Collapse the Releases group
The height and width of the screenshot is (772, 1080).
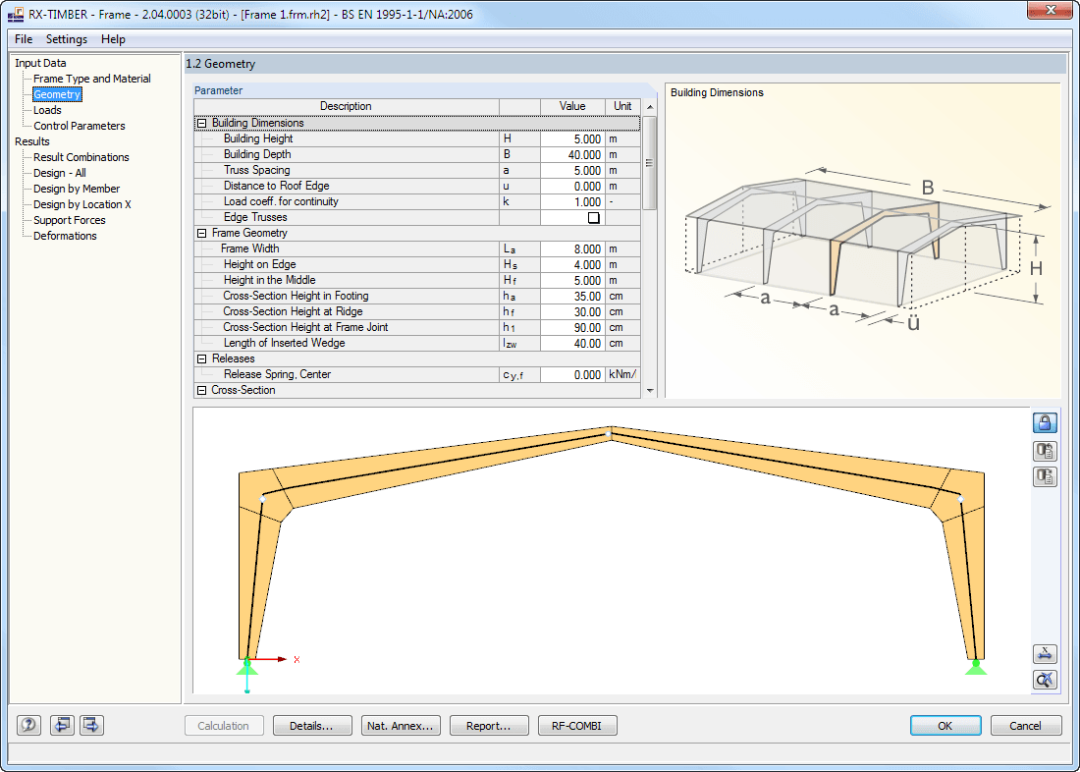pos(202,359)
